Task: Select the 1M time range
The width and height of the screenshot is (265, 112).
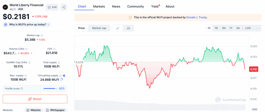Action: pyautogui.click(x=224, y=28)
